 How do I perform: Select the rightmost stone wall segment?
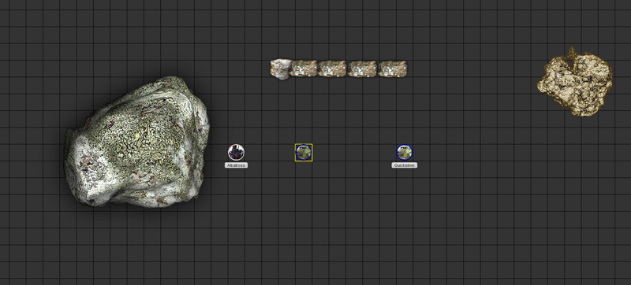click(x=393, y=68)
